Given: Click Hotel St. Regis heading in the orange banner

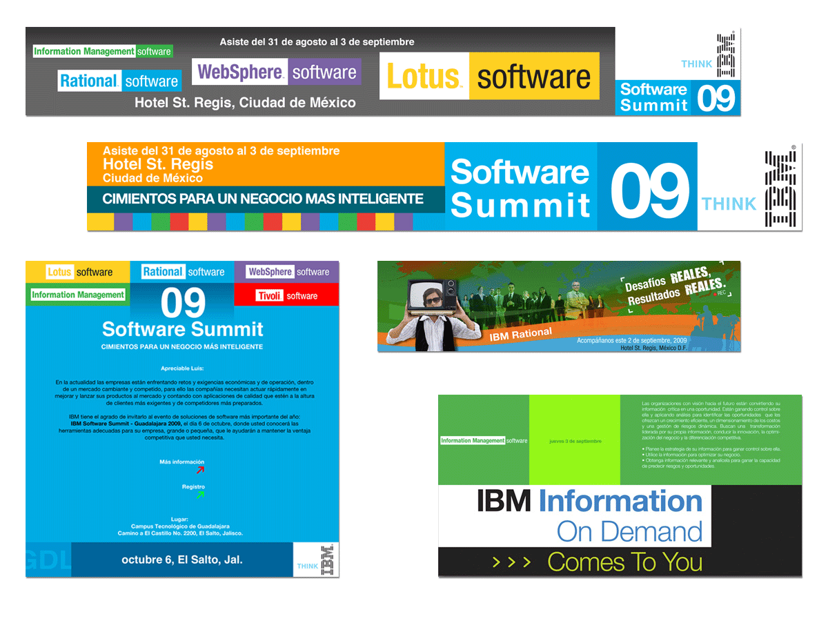Looking at the screenshot, I should coord(158,164).
